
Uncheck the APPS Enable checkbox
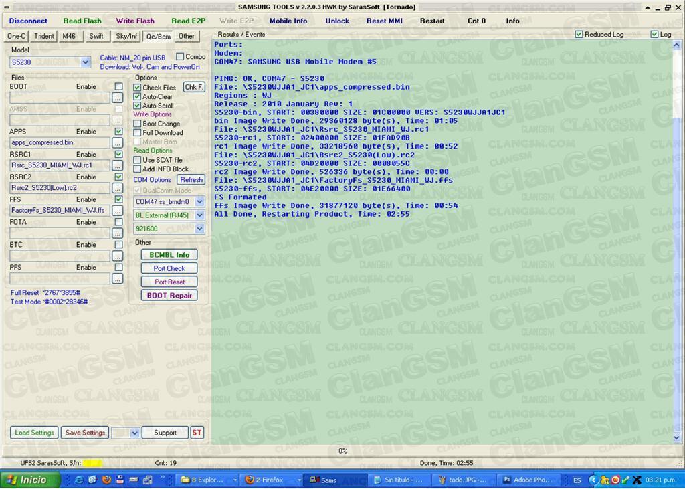click(118, 132)
